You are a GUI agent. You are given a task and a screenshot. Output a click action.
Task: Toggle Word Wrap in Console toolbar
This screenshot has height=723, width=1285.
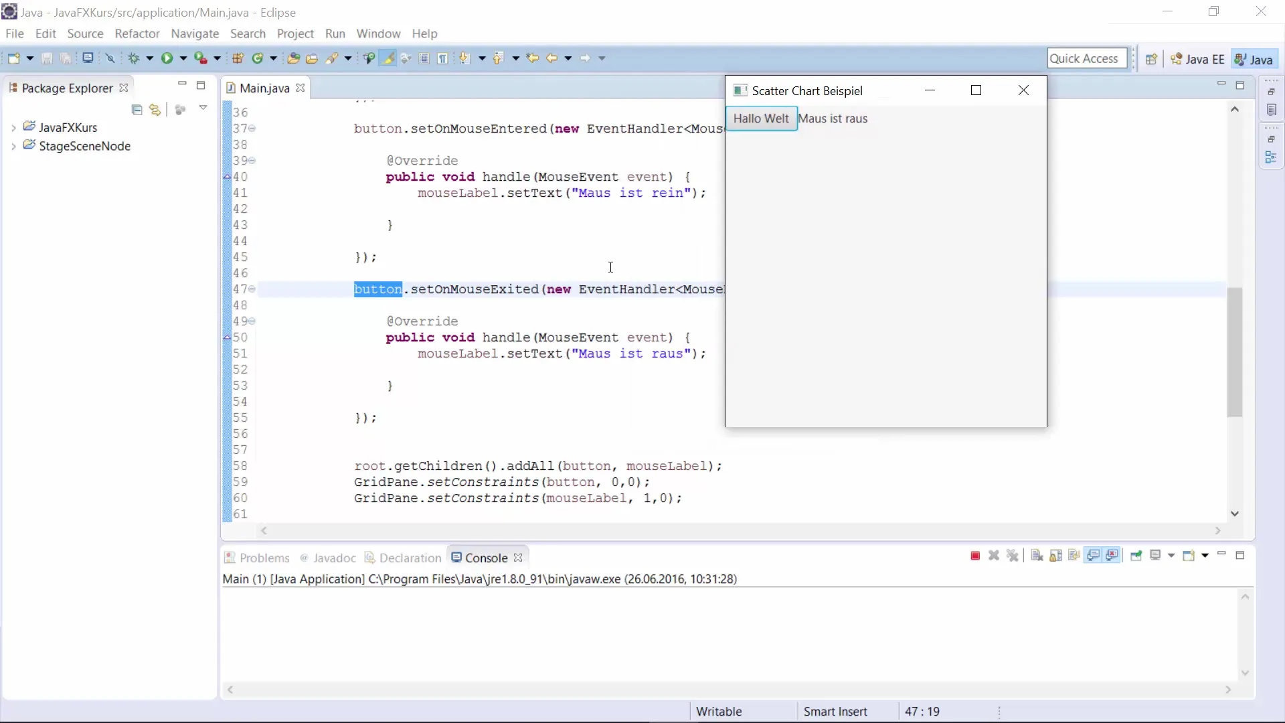coord(1074,556)
